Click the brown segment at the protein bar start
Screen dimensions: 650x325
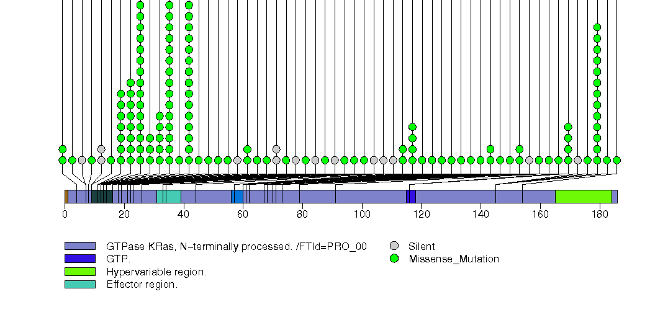pyautogui.click(x=66, y=197)
